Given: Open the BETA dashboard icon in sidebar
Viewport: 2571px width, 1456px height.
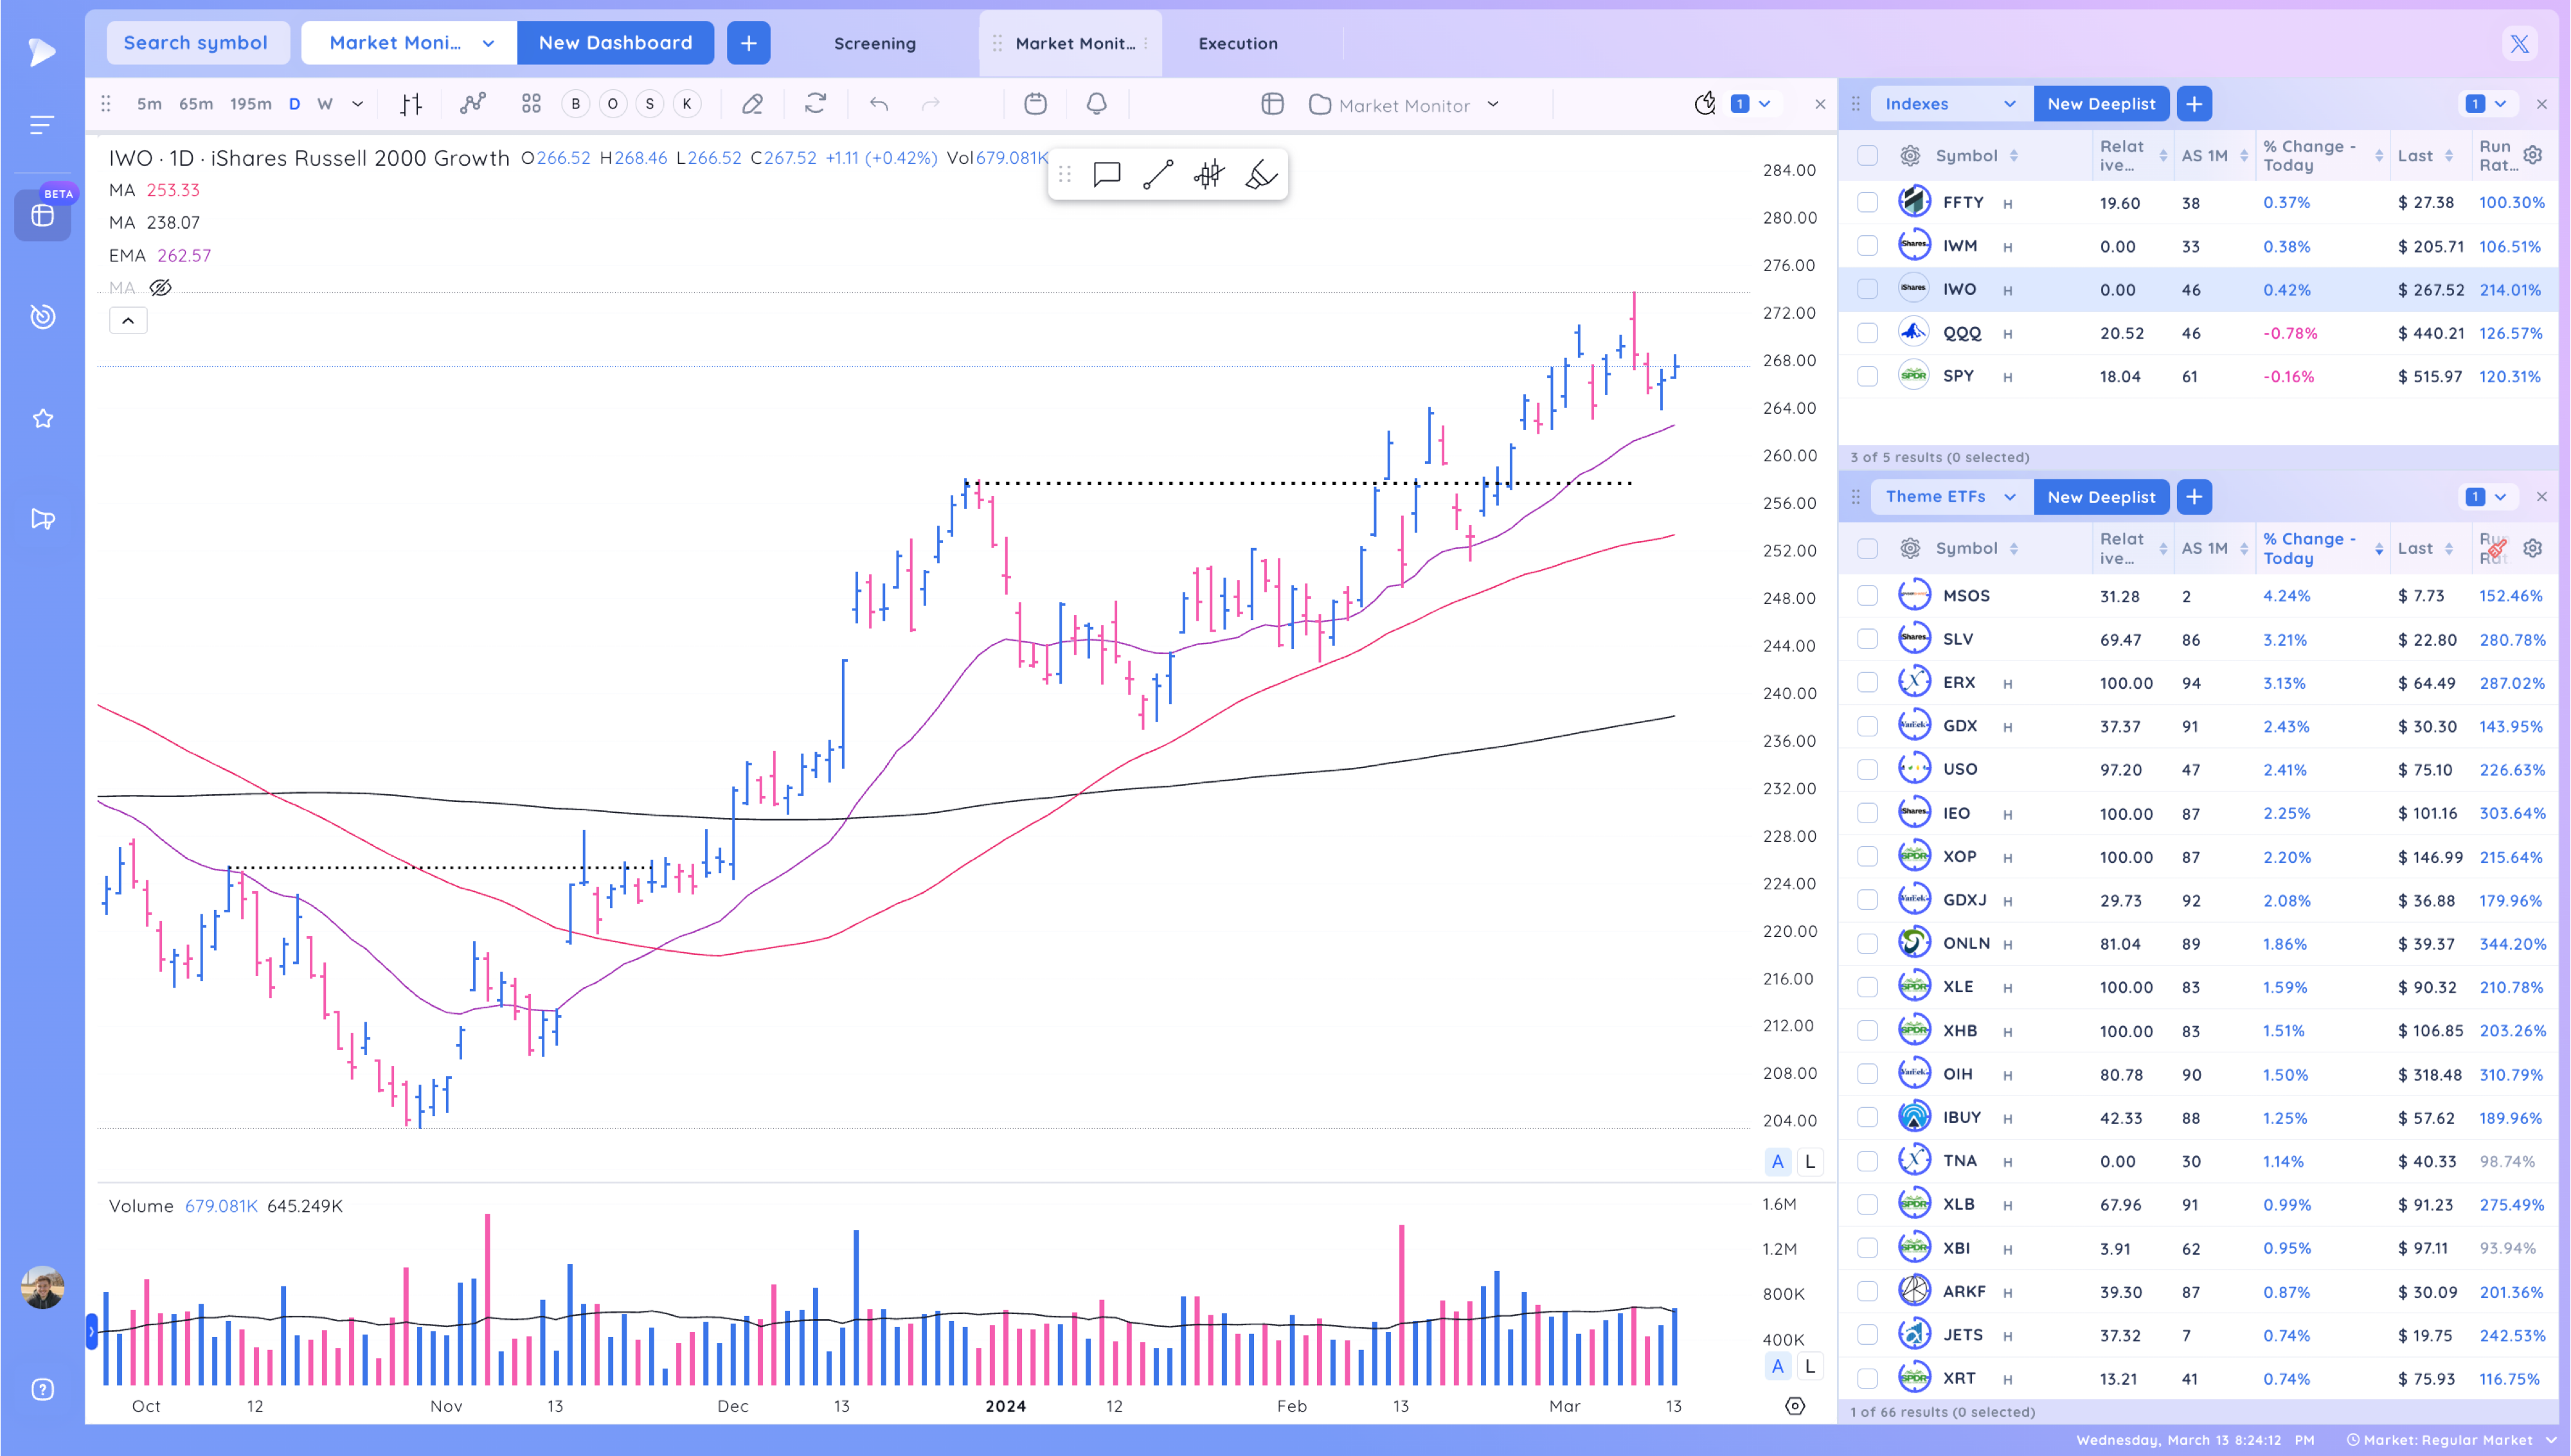Looking at the screenshot, I should (x=42, y=215).
